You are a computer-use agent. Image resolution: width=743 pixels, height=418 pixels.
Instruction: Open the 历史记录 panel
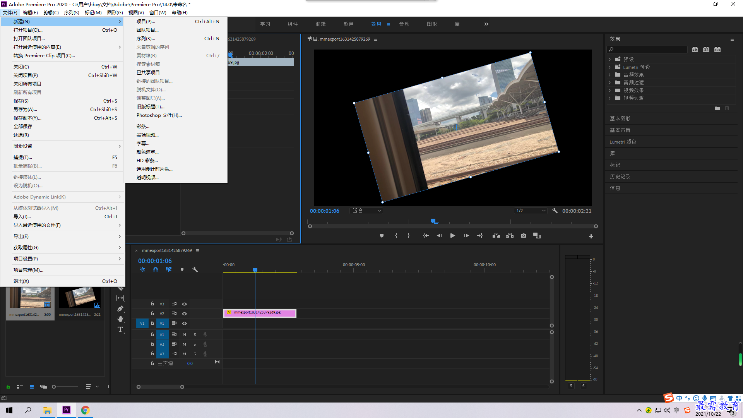tap(620, 176)
